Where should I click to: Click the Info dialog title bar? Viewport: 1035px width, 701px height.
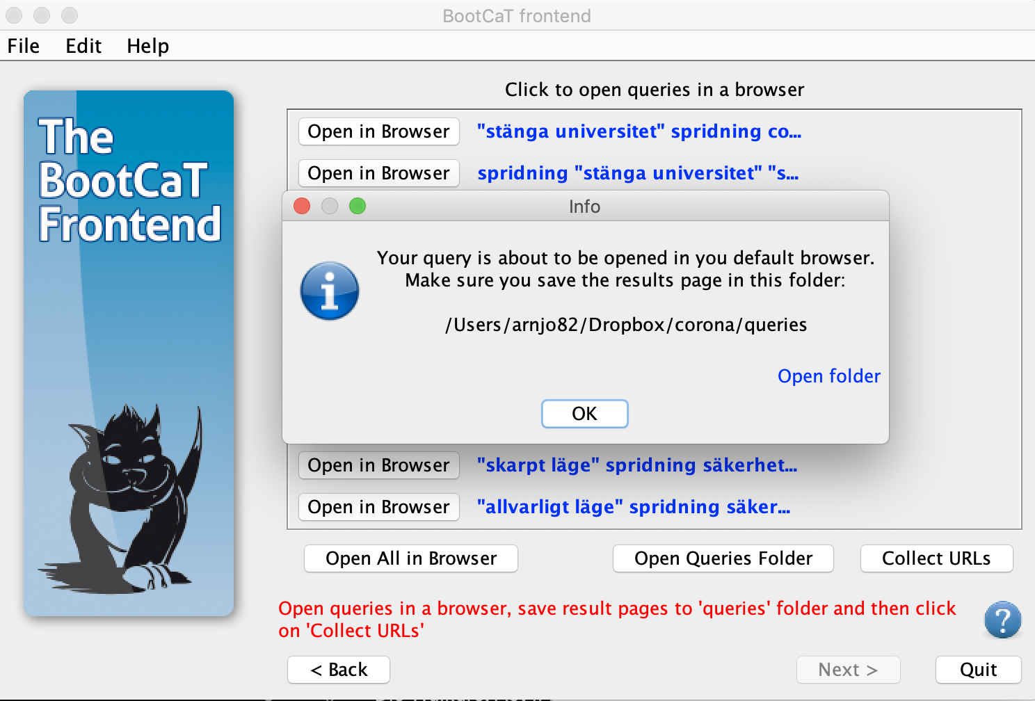[x=585, y=206]
